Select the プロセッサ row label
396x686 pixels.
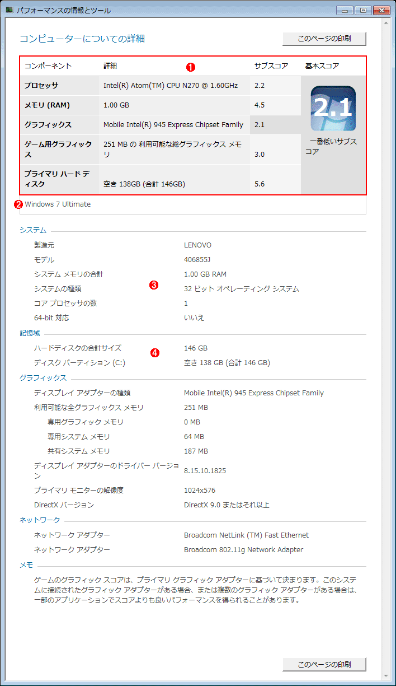pos(41,86)
